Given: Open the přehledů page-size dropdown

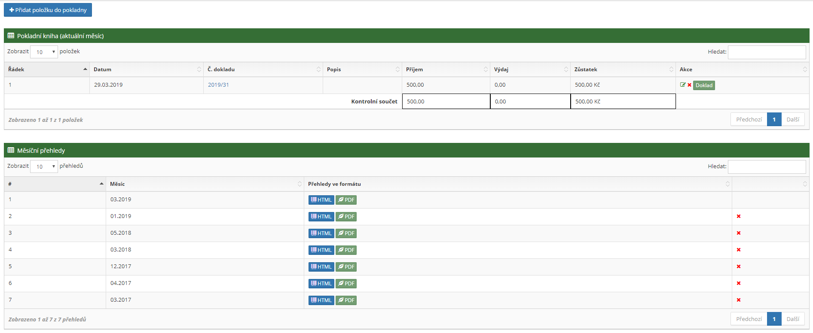Looking at the screenshot, I should point(44,166).
